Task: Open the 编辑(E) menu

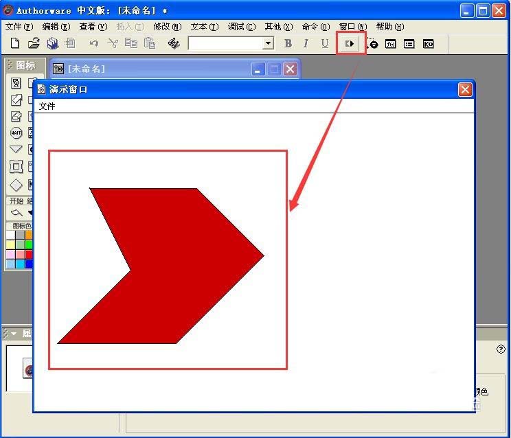Action: 56,26
